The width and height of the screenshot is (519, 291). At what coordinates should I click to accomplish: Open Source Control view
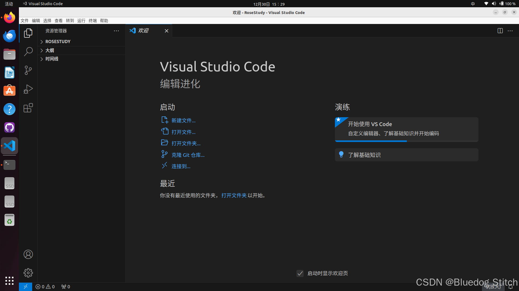coord(28,70)
